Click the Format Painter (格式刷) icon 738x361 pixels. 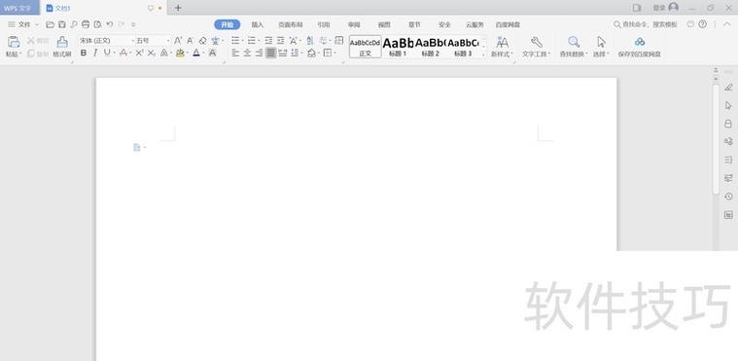(62, 42)
